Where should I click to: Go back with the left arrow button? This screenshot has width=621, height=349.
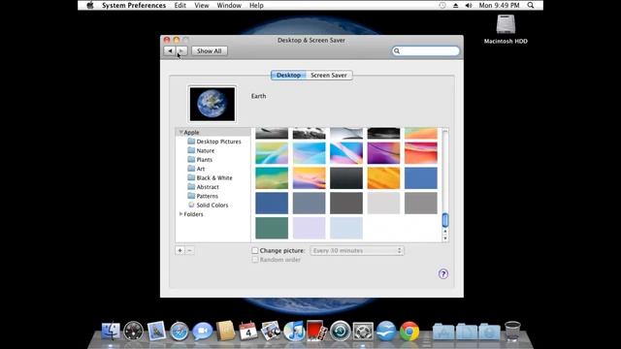[x=170, y=51]
